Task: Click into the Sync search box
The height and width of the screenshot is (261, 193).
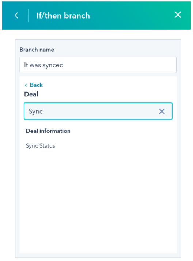Action: tap(98, 111)
